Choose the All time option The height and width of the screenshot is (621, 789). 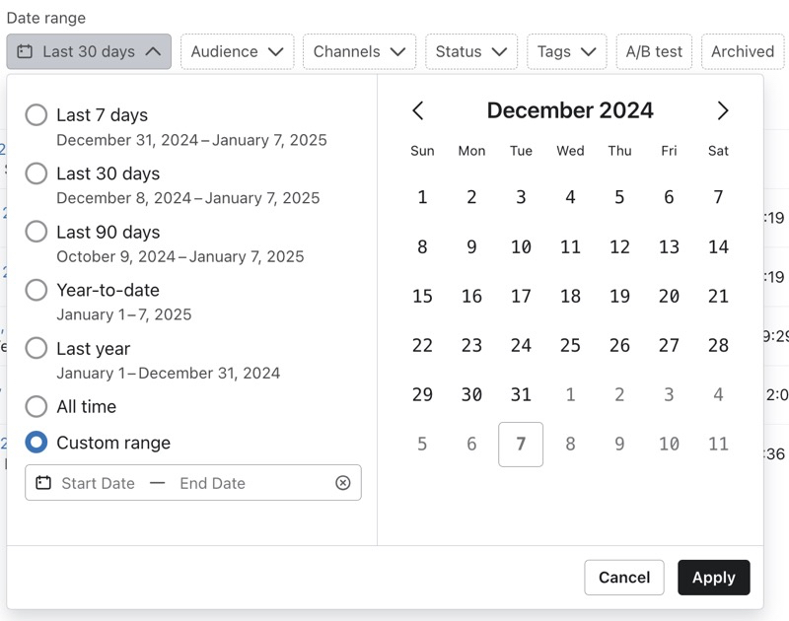36,406
